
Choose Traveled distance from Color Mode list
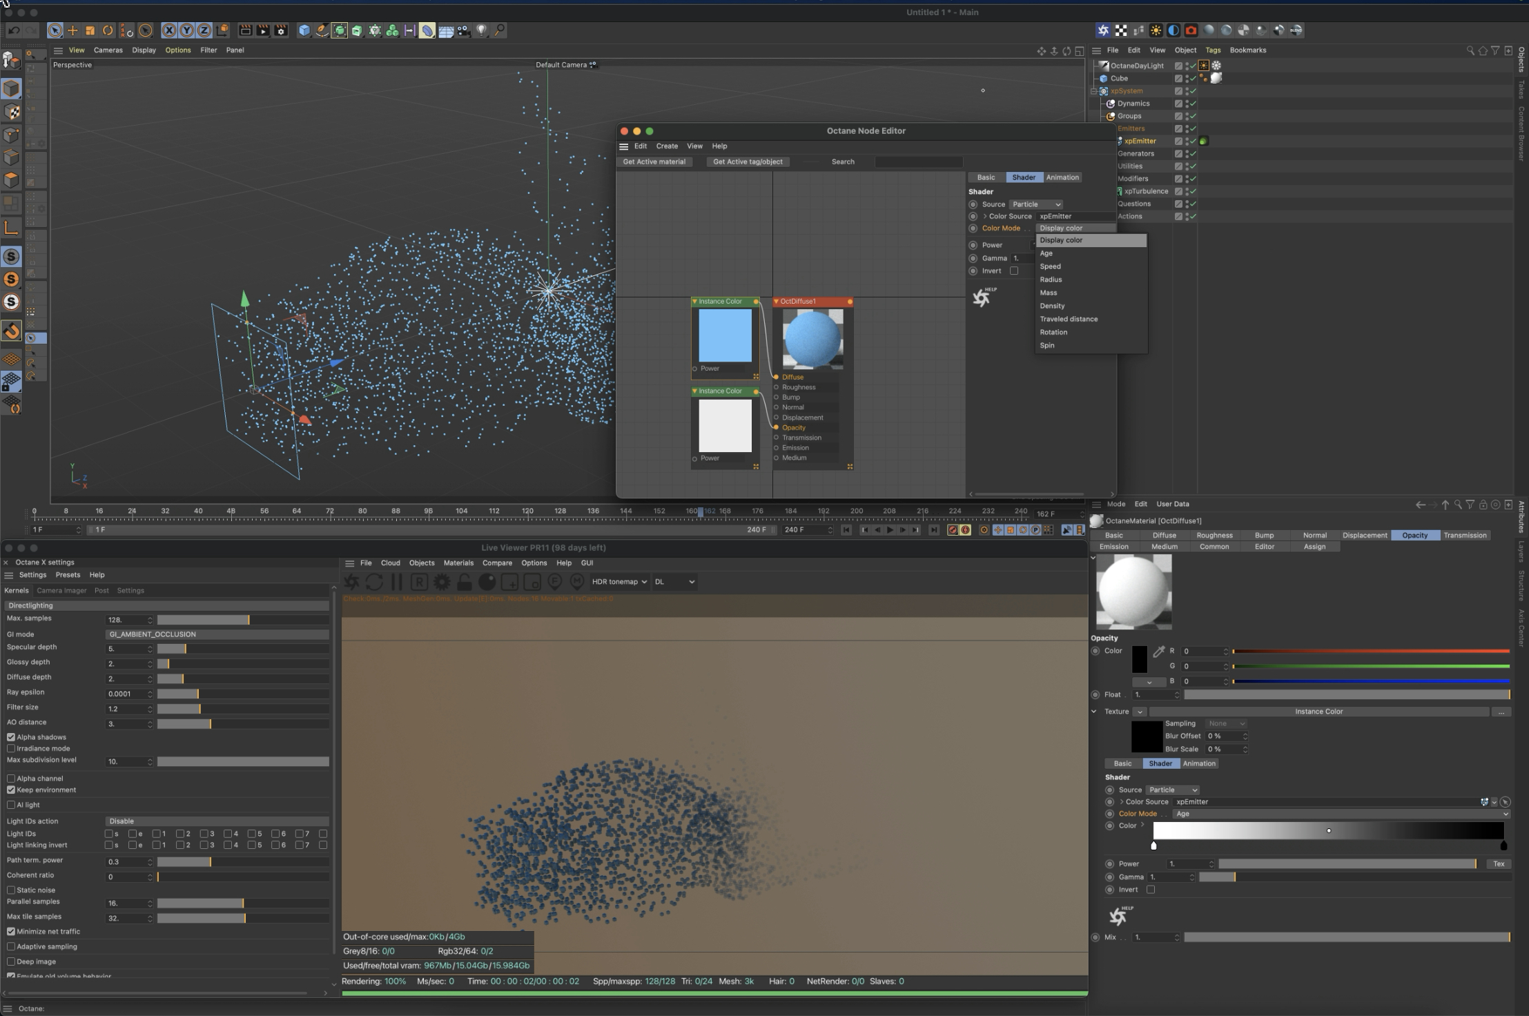pos(1069,319)
